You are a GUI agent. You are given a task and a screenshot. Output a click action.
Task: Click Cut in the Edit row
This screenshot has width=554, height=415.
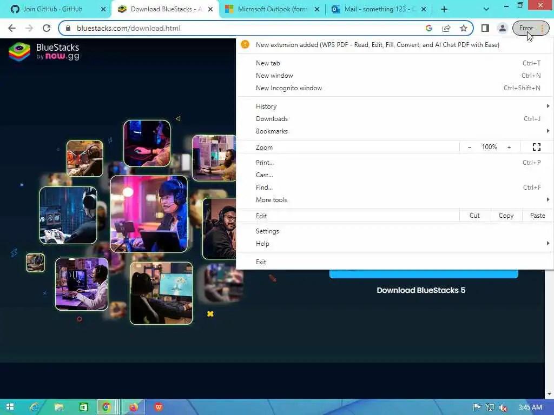coord(475,216)
